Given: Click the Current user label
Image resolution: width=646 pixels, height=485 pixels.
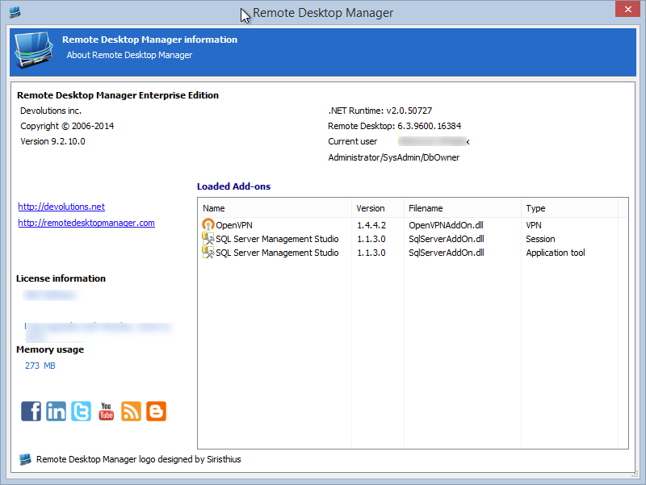Looking at the screenshot, I should [x=352, y=141].
